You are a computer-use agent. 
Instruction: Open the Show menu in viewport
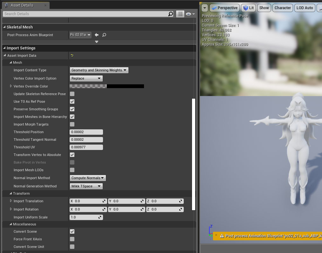(264, 8)
